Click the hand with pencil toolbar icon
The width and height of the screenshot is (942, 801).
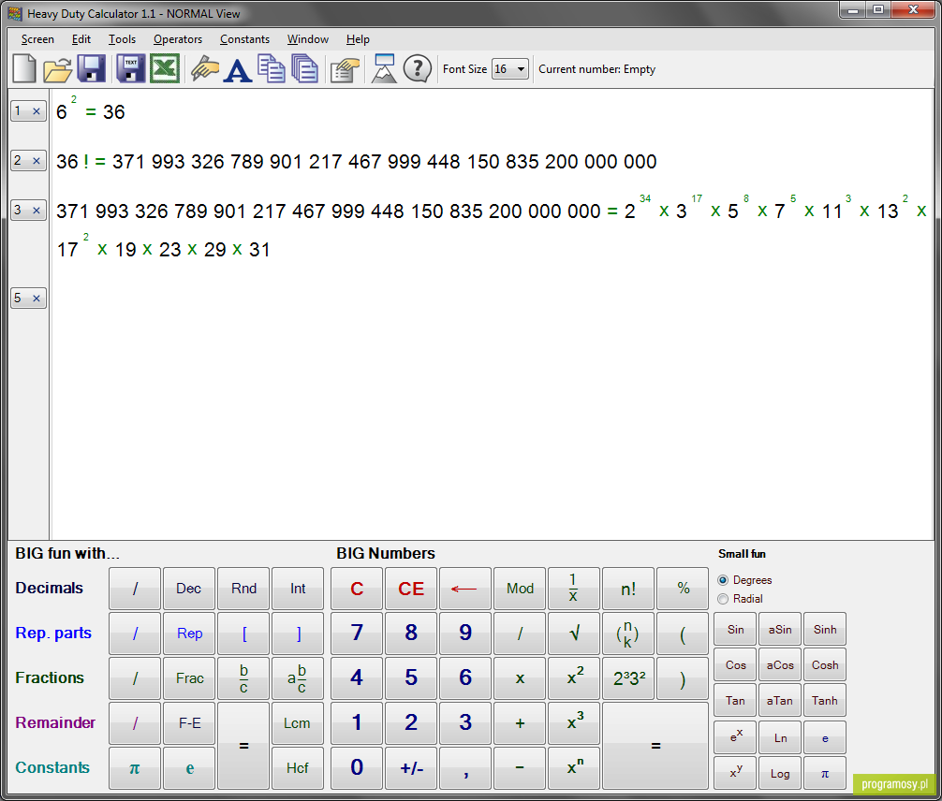point(204,68)
